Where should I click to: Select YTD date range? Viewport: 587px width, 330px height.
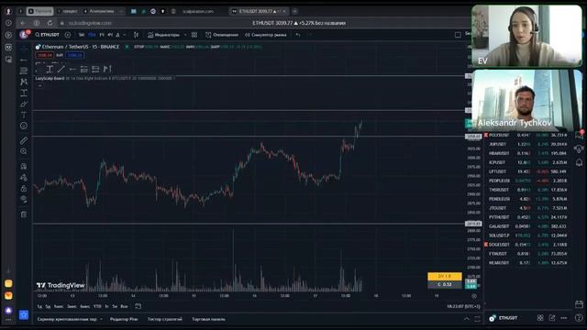pos(97,306)
